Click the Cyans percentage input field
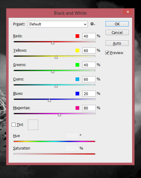This screenshot has height=178, width=141. click(89, 79)
